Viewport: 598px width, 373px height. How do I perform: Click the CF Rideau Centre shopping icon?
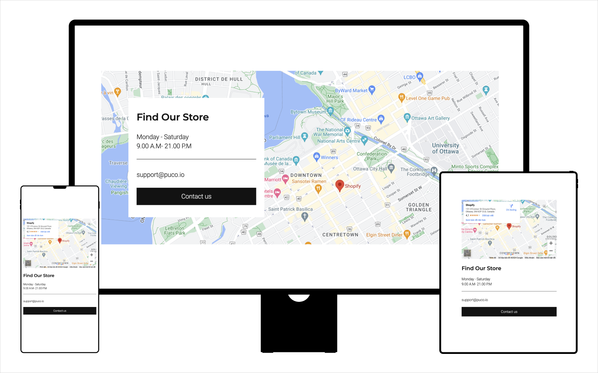[x=381, y=119]
